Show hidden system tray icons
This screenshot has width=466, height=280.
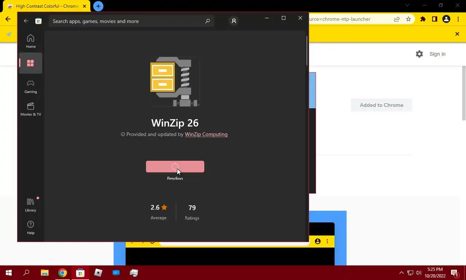(x=402, y=273)
